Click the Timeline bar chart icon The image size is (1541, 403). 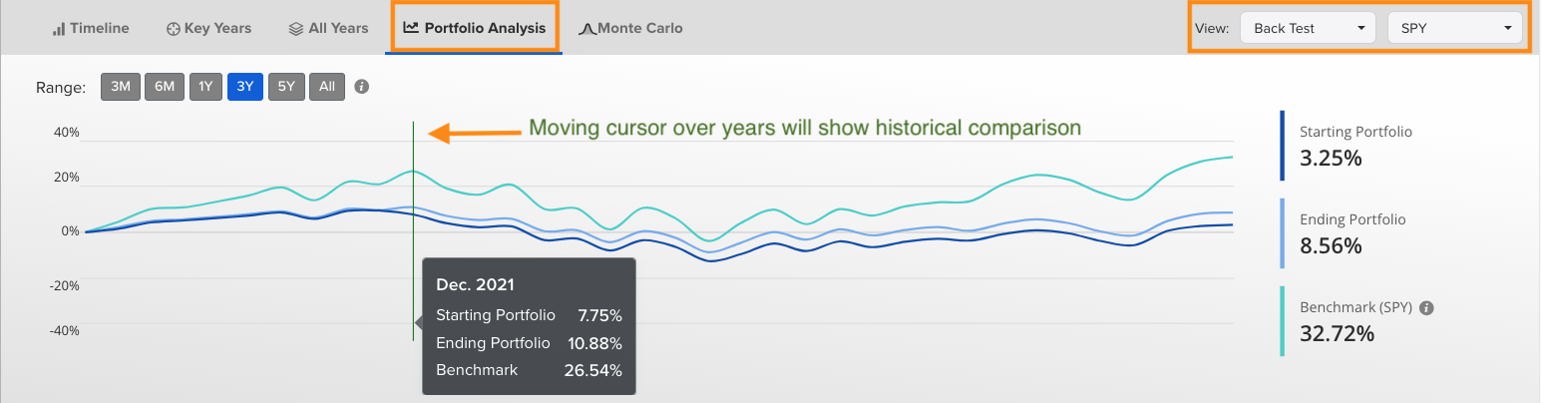(59, 29)
